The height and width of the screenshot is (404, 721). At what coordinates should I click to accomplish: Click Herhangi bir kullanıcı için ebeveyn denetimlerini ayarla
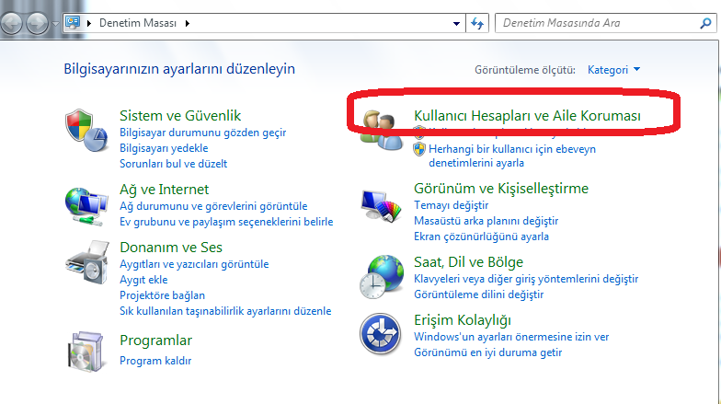point(512,156)
